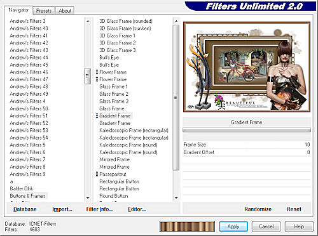Open Filter Info...
This screenshot has width=318, height=236.
tap(99, 209)
